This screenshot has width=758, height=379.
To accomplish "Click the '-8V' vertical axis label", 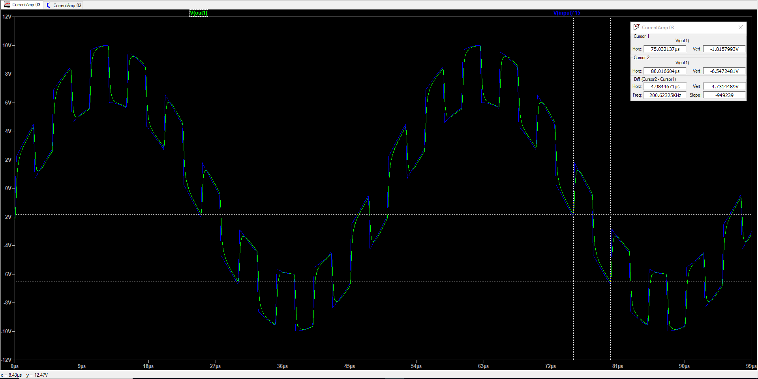I will pyautogui.click(x=7, y=302).
